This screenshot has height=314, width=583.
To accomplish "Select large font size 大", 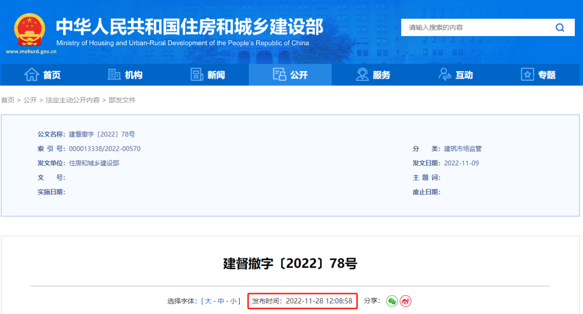I will 208,302.
